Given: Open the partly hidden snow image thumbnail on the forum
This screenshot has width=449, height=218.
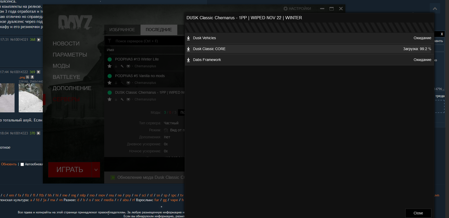Looking at the screenshot, I should pos(7,98).
